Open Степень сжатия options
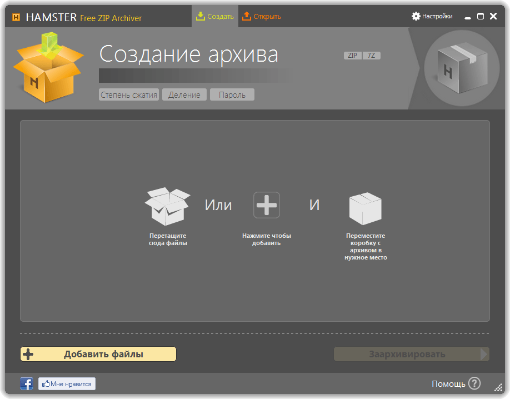 click(129, 94)
